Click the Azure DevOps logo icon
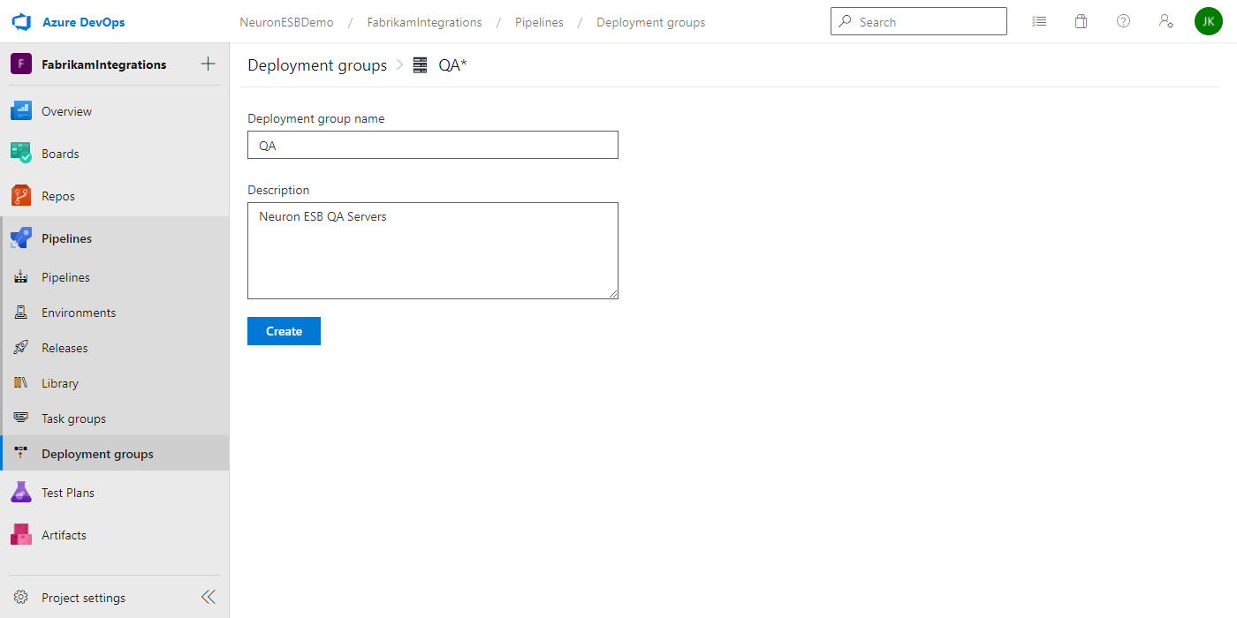This screenshot has width=1237, height=618. [21, 21]
